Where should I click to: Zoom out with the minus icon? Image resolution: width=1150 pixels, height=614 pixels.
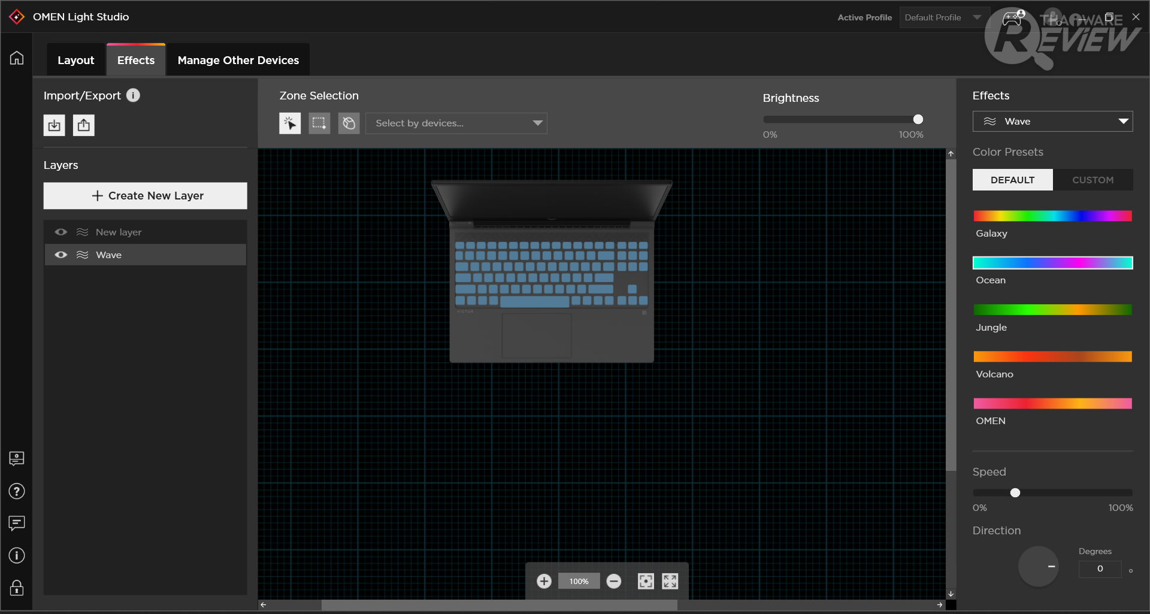pyautogui.click(x=614, y=581)
